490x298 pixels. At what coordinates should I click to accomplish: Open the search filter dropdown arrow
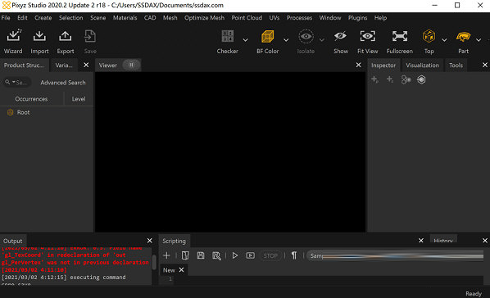pyautogui.click(x=14, y=82)
